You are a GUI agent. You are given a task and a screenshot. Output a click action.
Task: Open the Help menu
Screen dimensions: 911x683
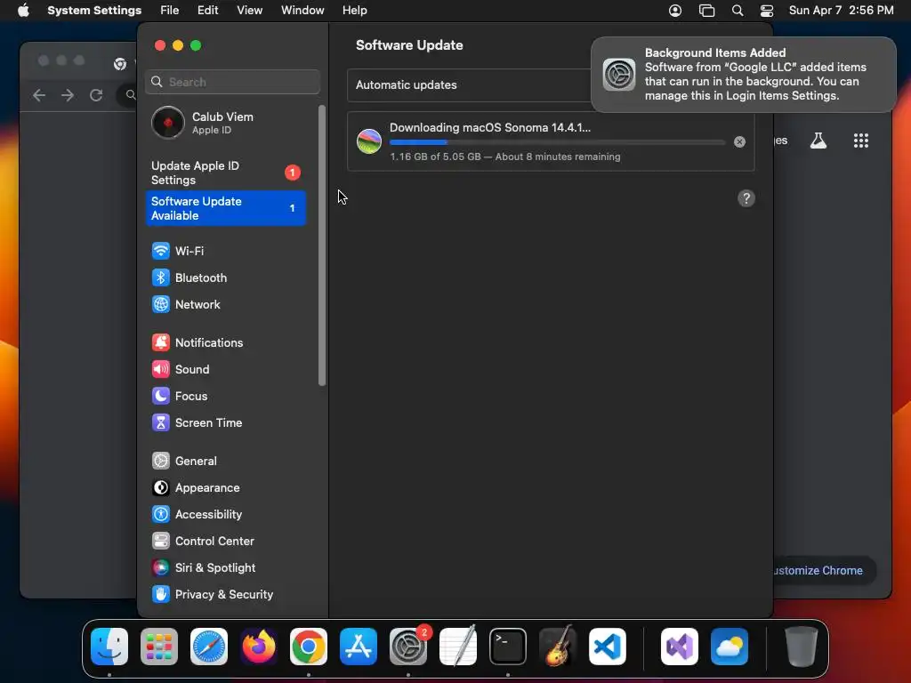(x=354, y=11)
